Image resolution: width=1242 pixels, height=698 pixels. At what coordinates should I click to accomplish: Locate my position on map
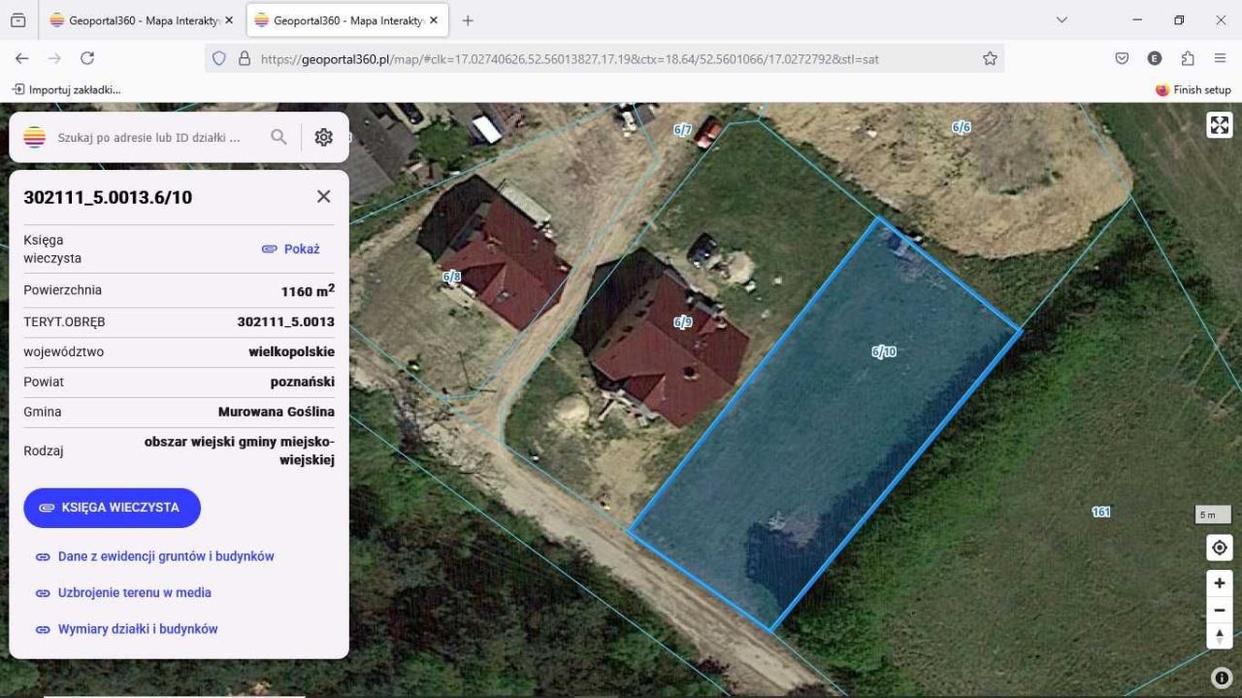pyautogui.click(x=1220, y=548)
